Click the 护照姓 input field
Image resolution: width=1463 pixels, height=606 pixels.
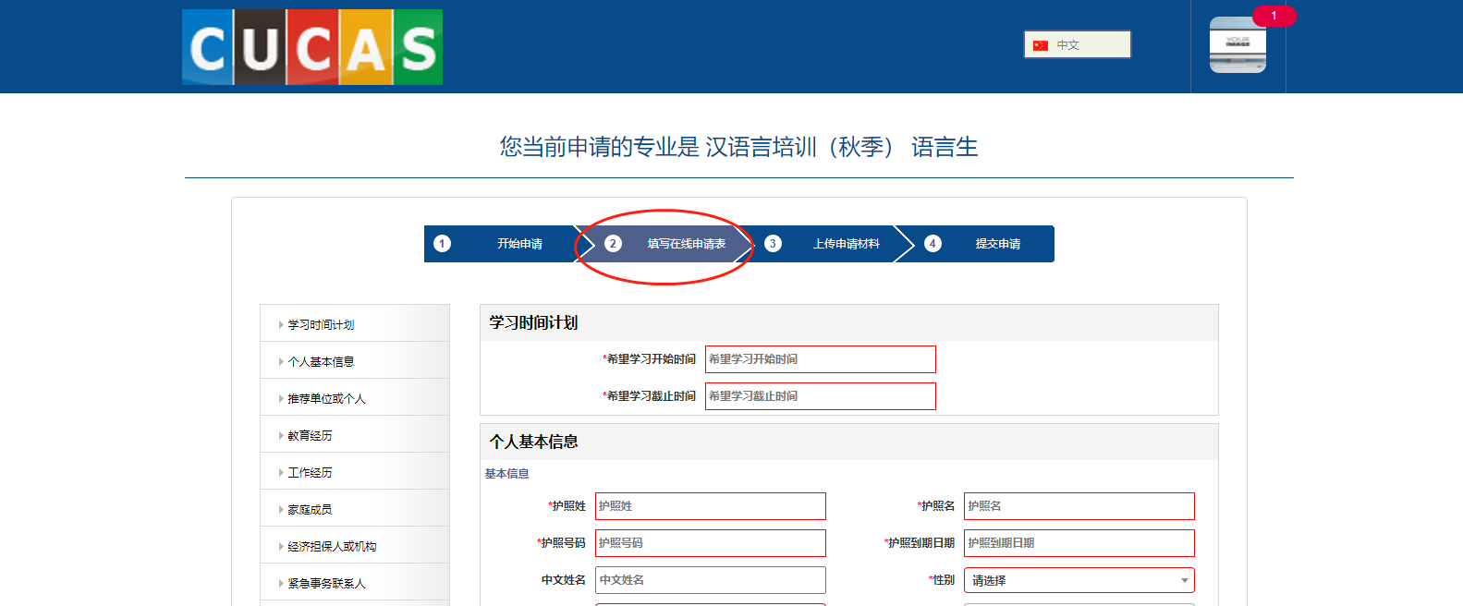coord(710,506)
